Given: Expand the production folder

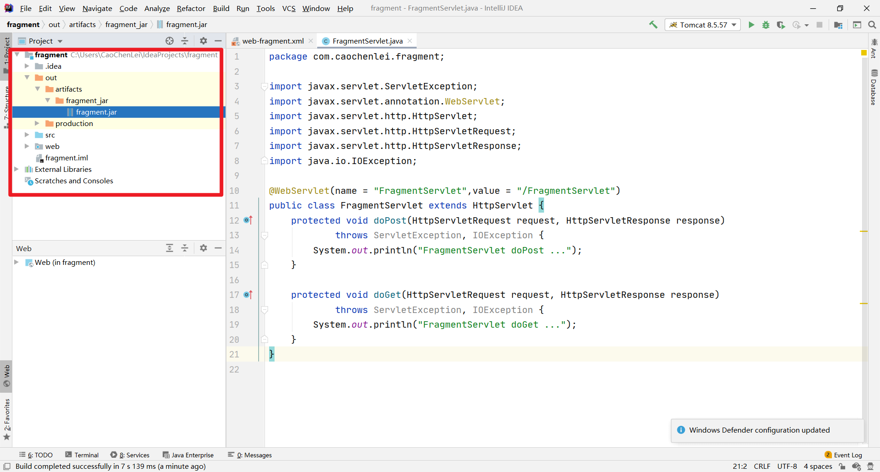Looking at the screenshot, I should pos(38,123).
